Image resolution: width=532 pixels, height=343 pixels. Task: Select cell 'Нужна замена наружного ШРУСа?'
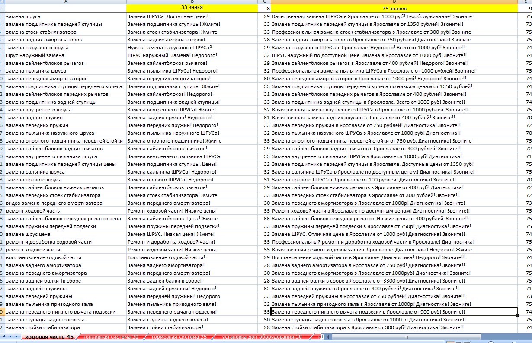coord(191,48)
